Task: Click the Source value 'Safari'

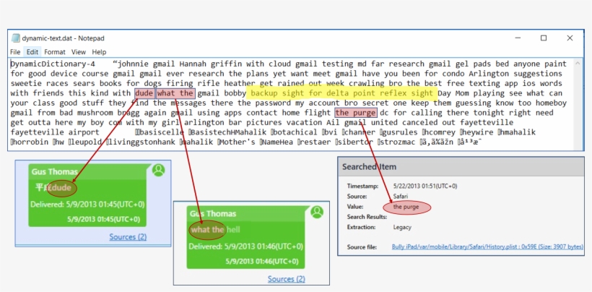Action: click(x=400, y=197)
